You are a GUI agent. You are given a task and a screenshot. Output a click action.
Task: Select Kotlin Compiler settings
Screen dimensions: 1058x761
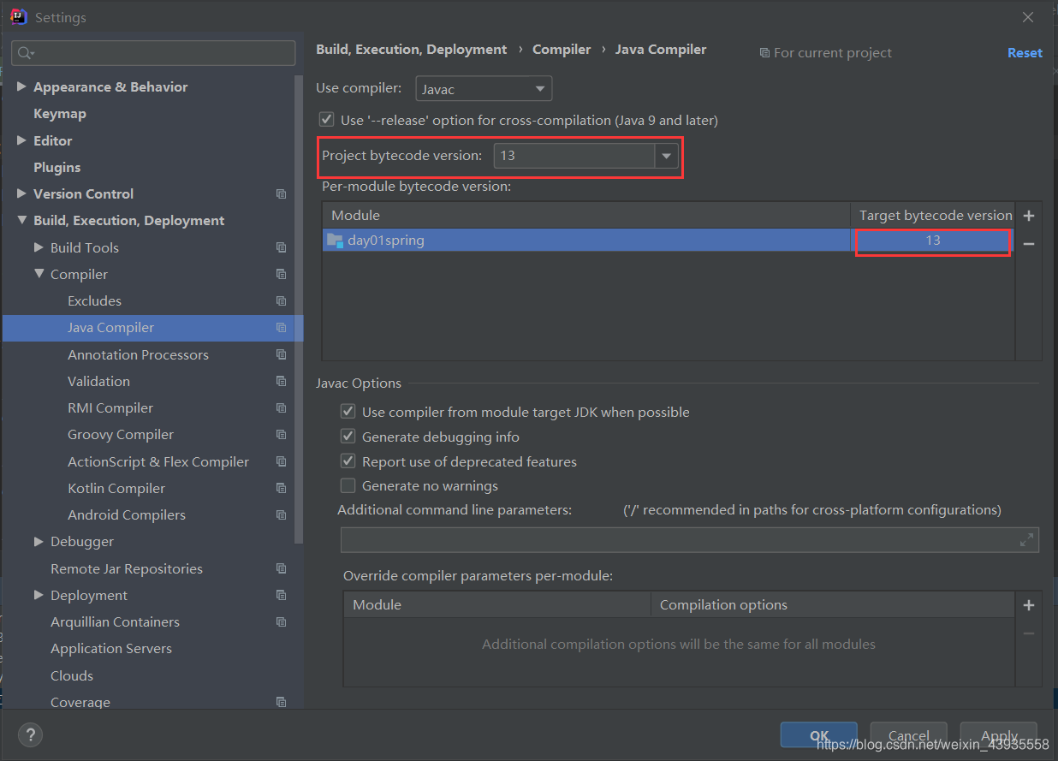pyautogui.click(x=116, y=488)
